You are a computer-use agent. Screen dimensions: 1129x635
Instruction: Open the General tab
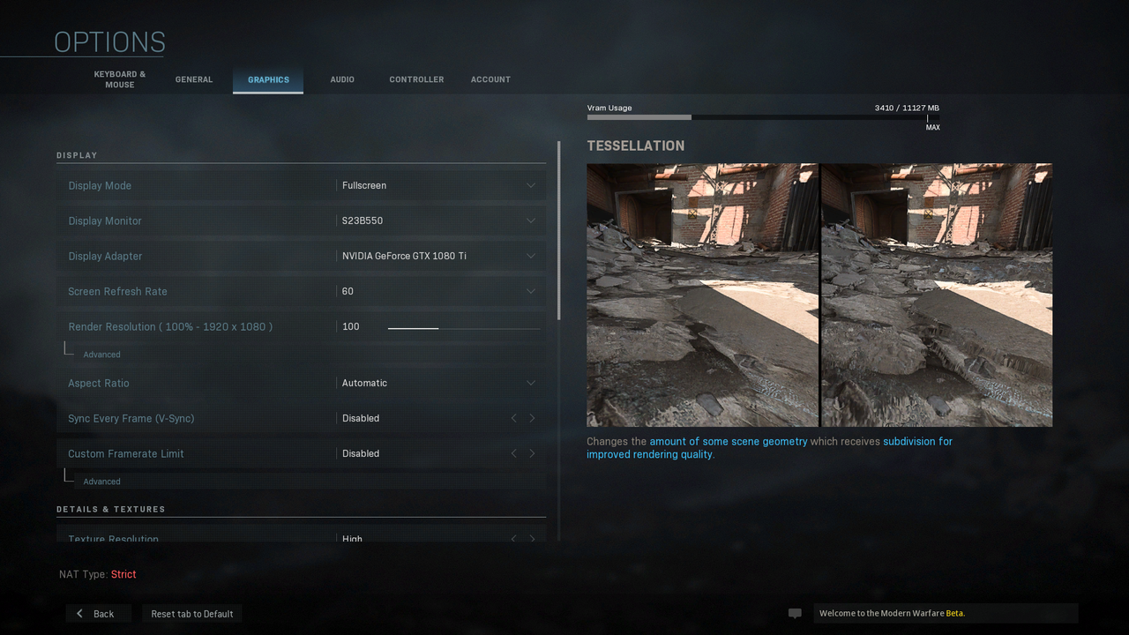click(194, 79)
